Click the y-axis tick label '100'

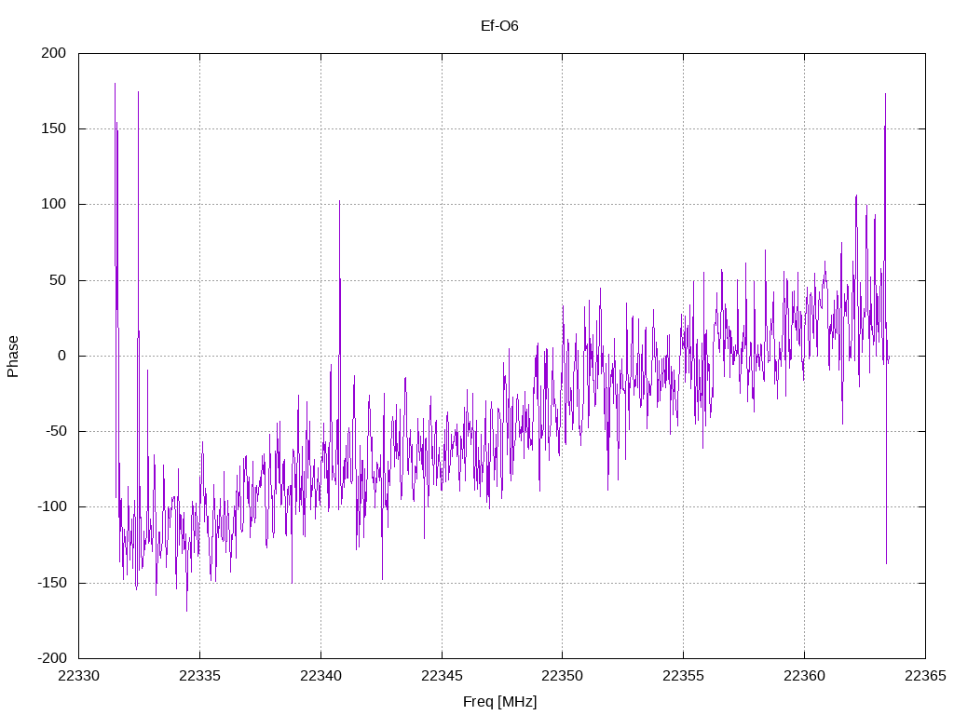click(53, 204)
